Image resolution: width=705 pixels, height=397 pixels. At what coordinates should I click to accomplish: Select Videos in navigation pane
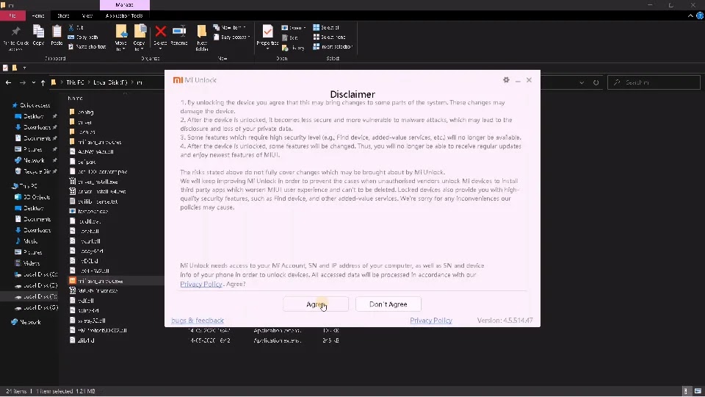click(28, 263)
